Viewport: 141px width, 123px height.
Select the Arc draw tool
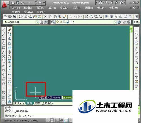(x=4, y=52)
